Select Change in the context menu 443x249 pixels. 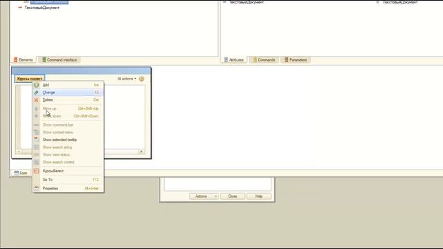(68, 92)
